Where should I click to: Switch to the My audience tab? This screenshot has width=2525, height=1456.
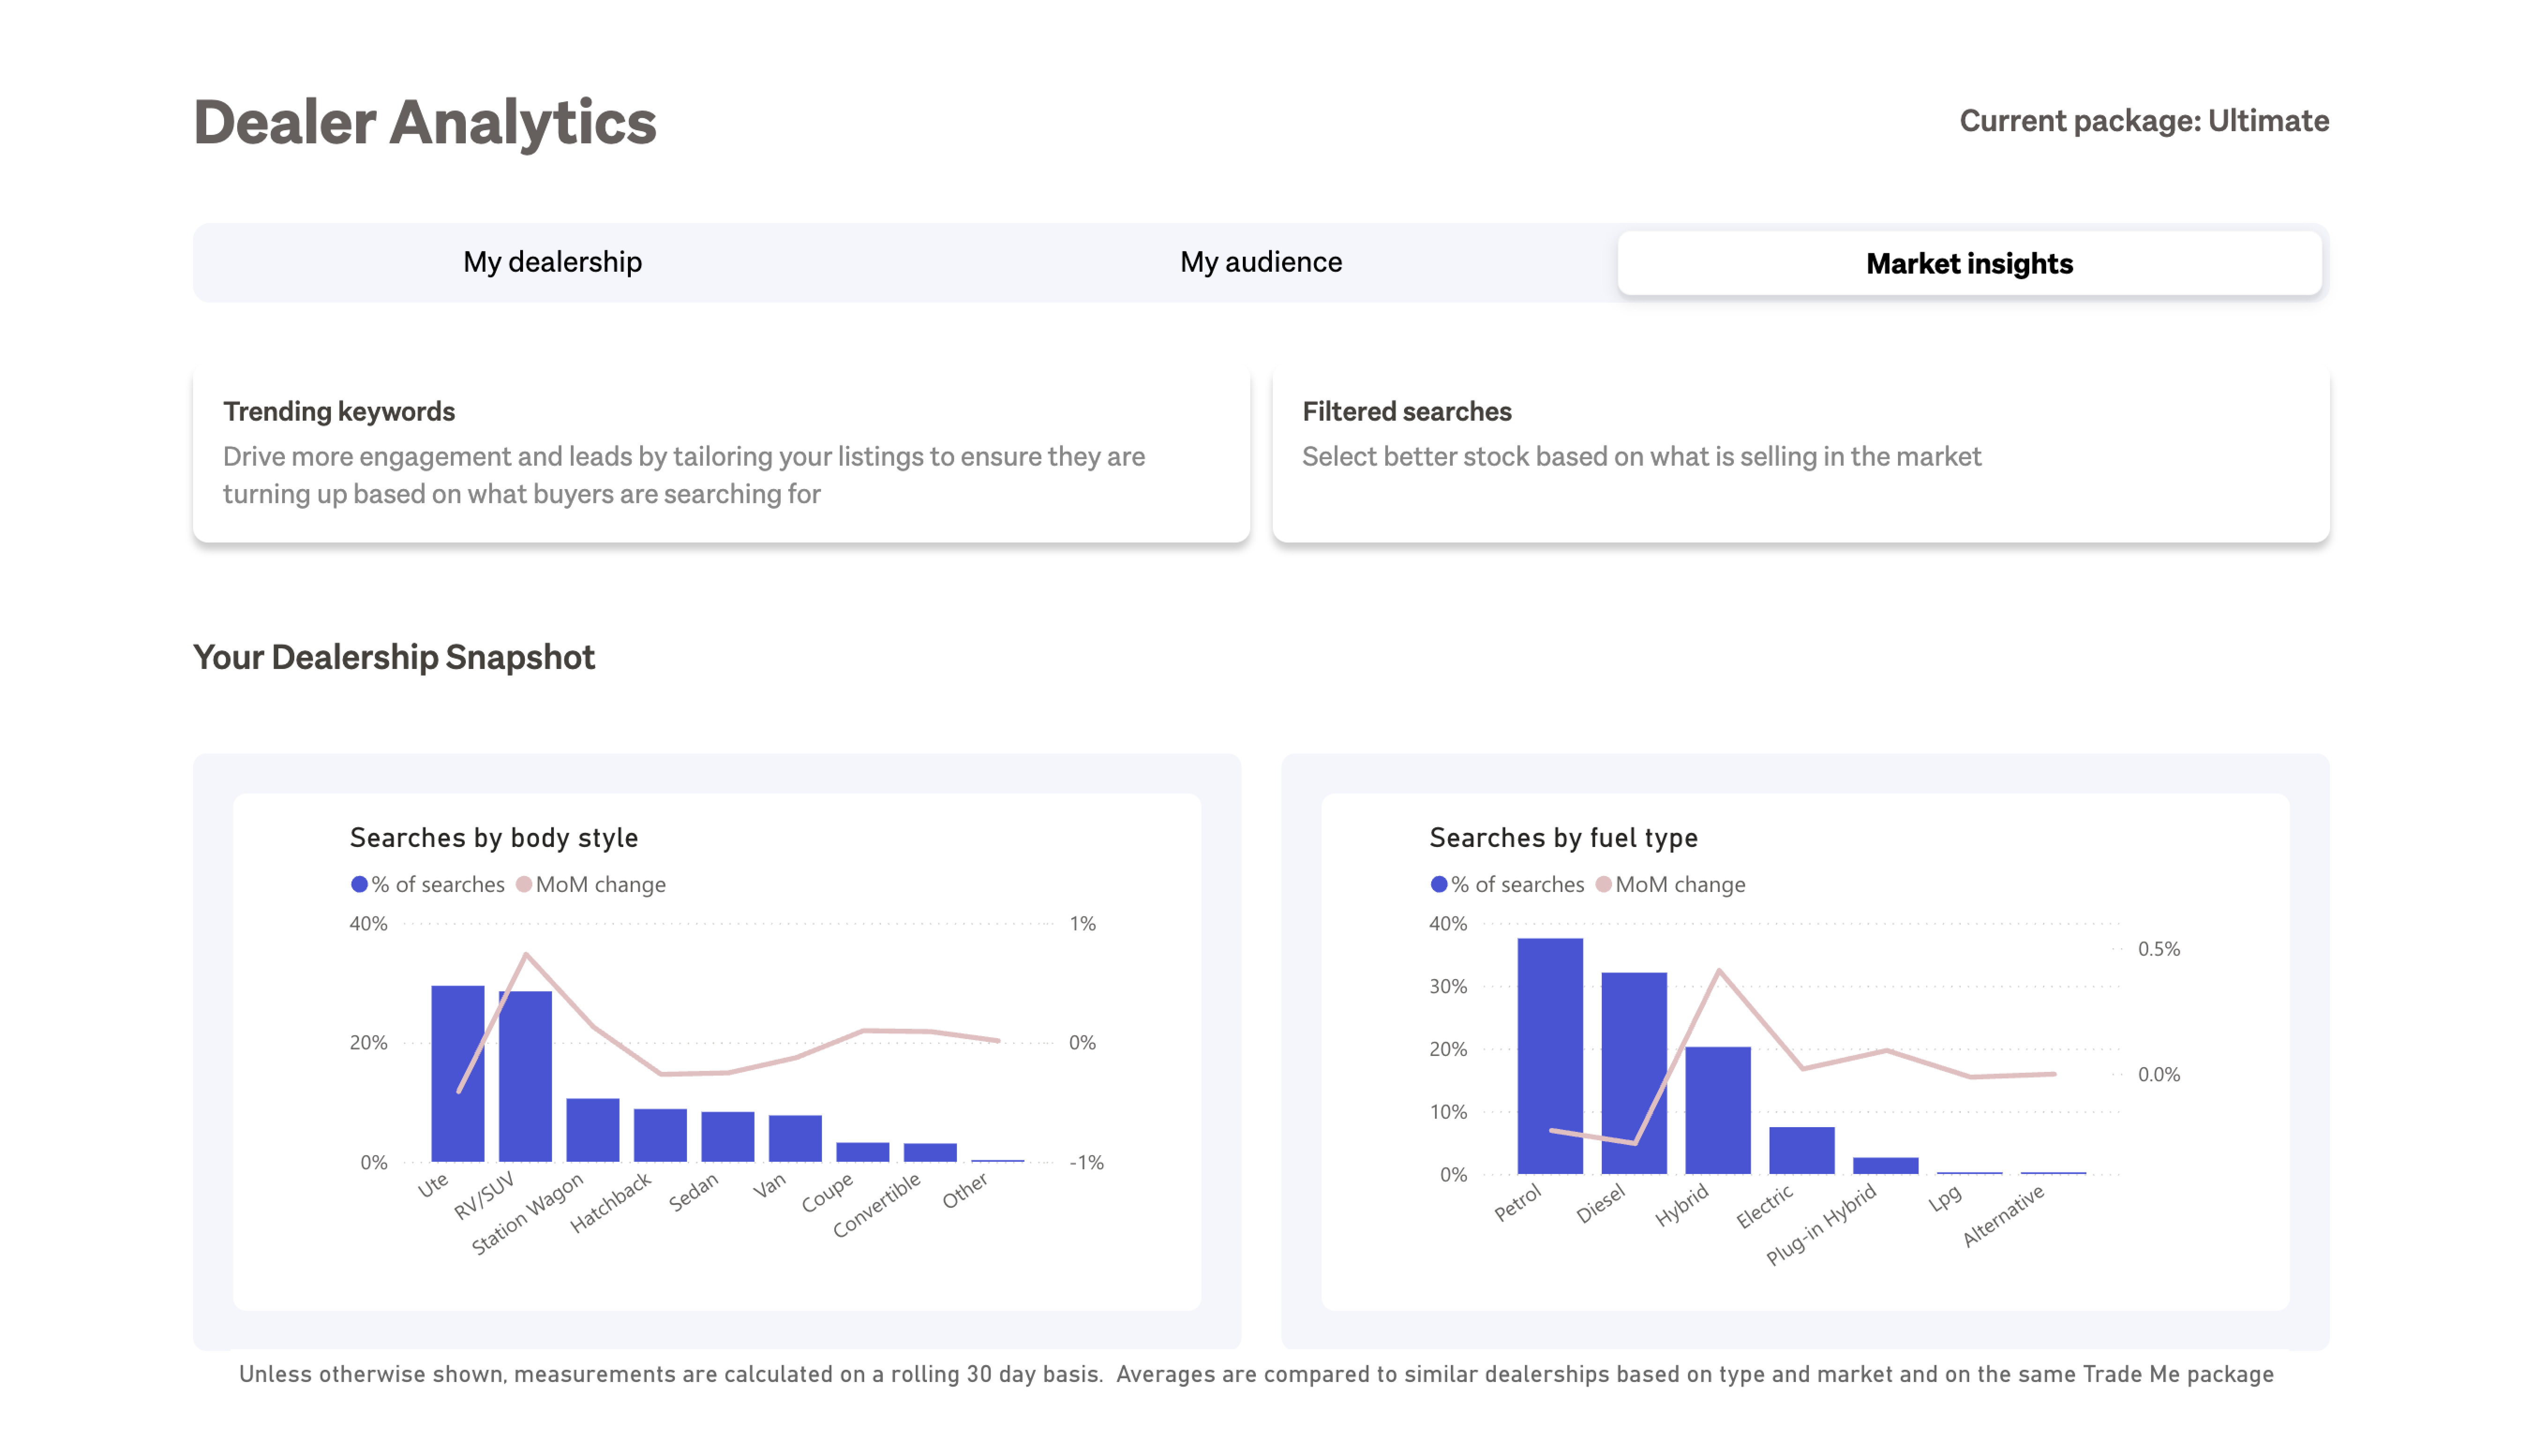[1262, 262]
